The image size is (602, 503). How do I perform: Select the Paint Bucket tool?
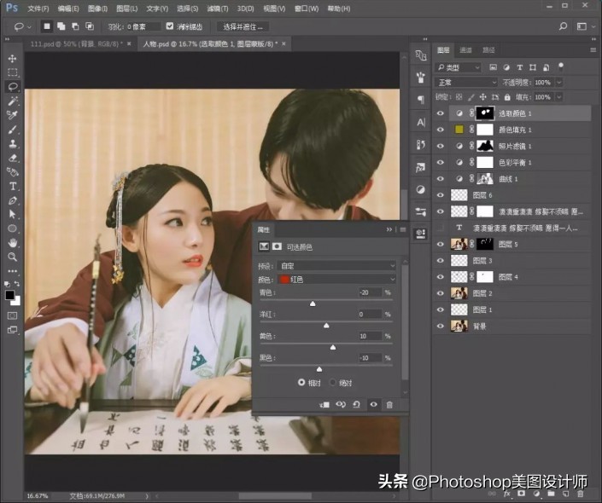(x=12, y=171)
